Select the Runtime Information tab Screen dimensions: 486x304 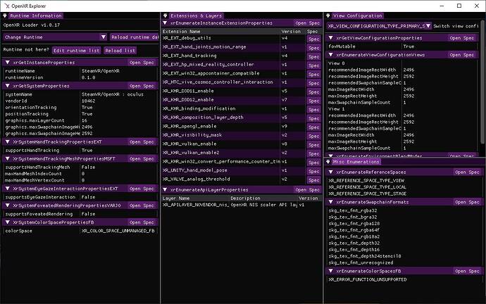[36, 15]
